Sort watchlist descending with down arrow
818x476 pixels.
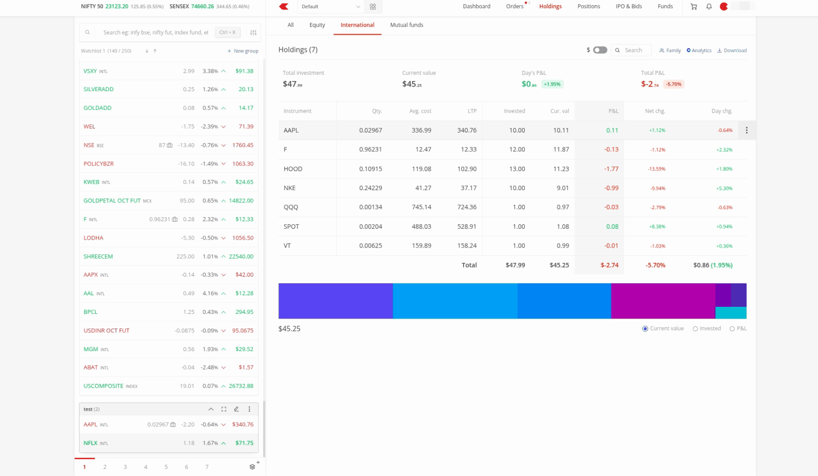click(147, 51)
